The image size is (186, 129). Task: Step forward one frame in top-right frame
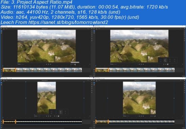(141, 64)
